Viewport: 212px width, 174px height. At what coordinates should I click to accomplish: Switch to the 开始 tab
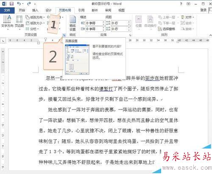coord(22,10)
